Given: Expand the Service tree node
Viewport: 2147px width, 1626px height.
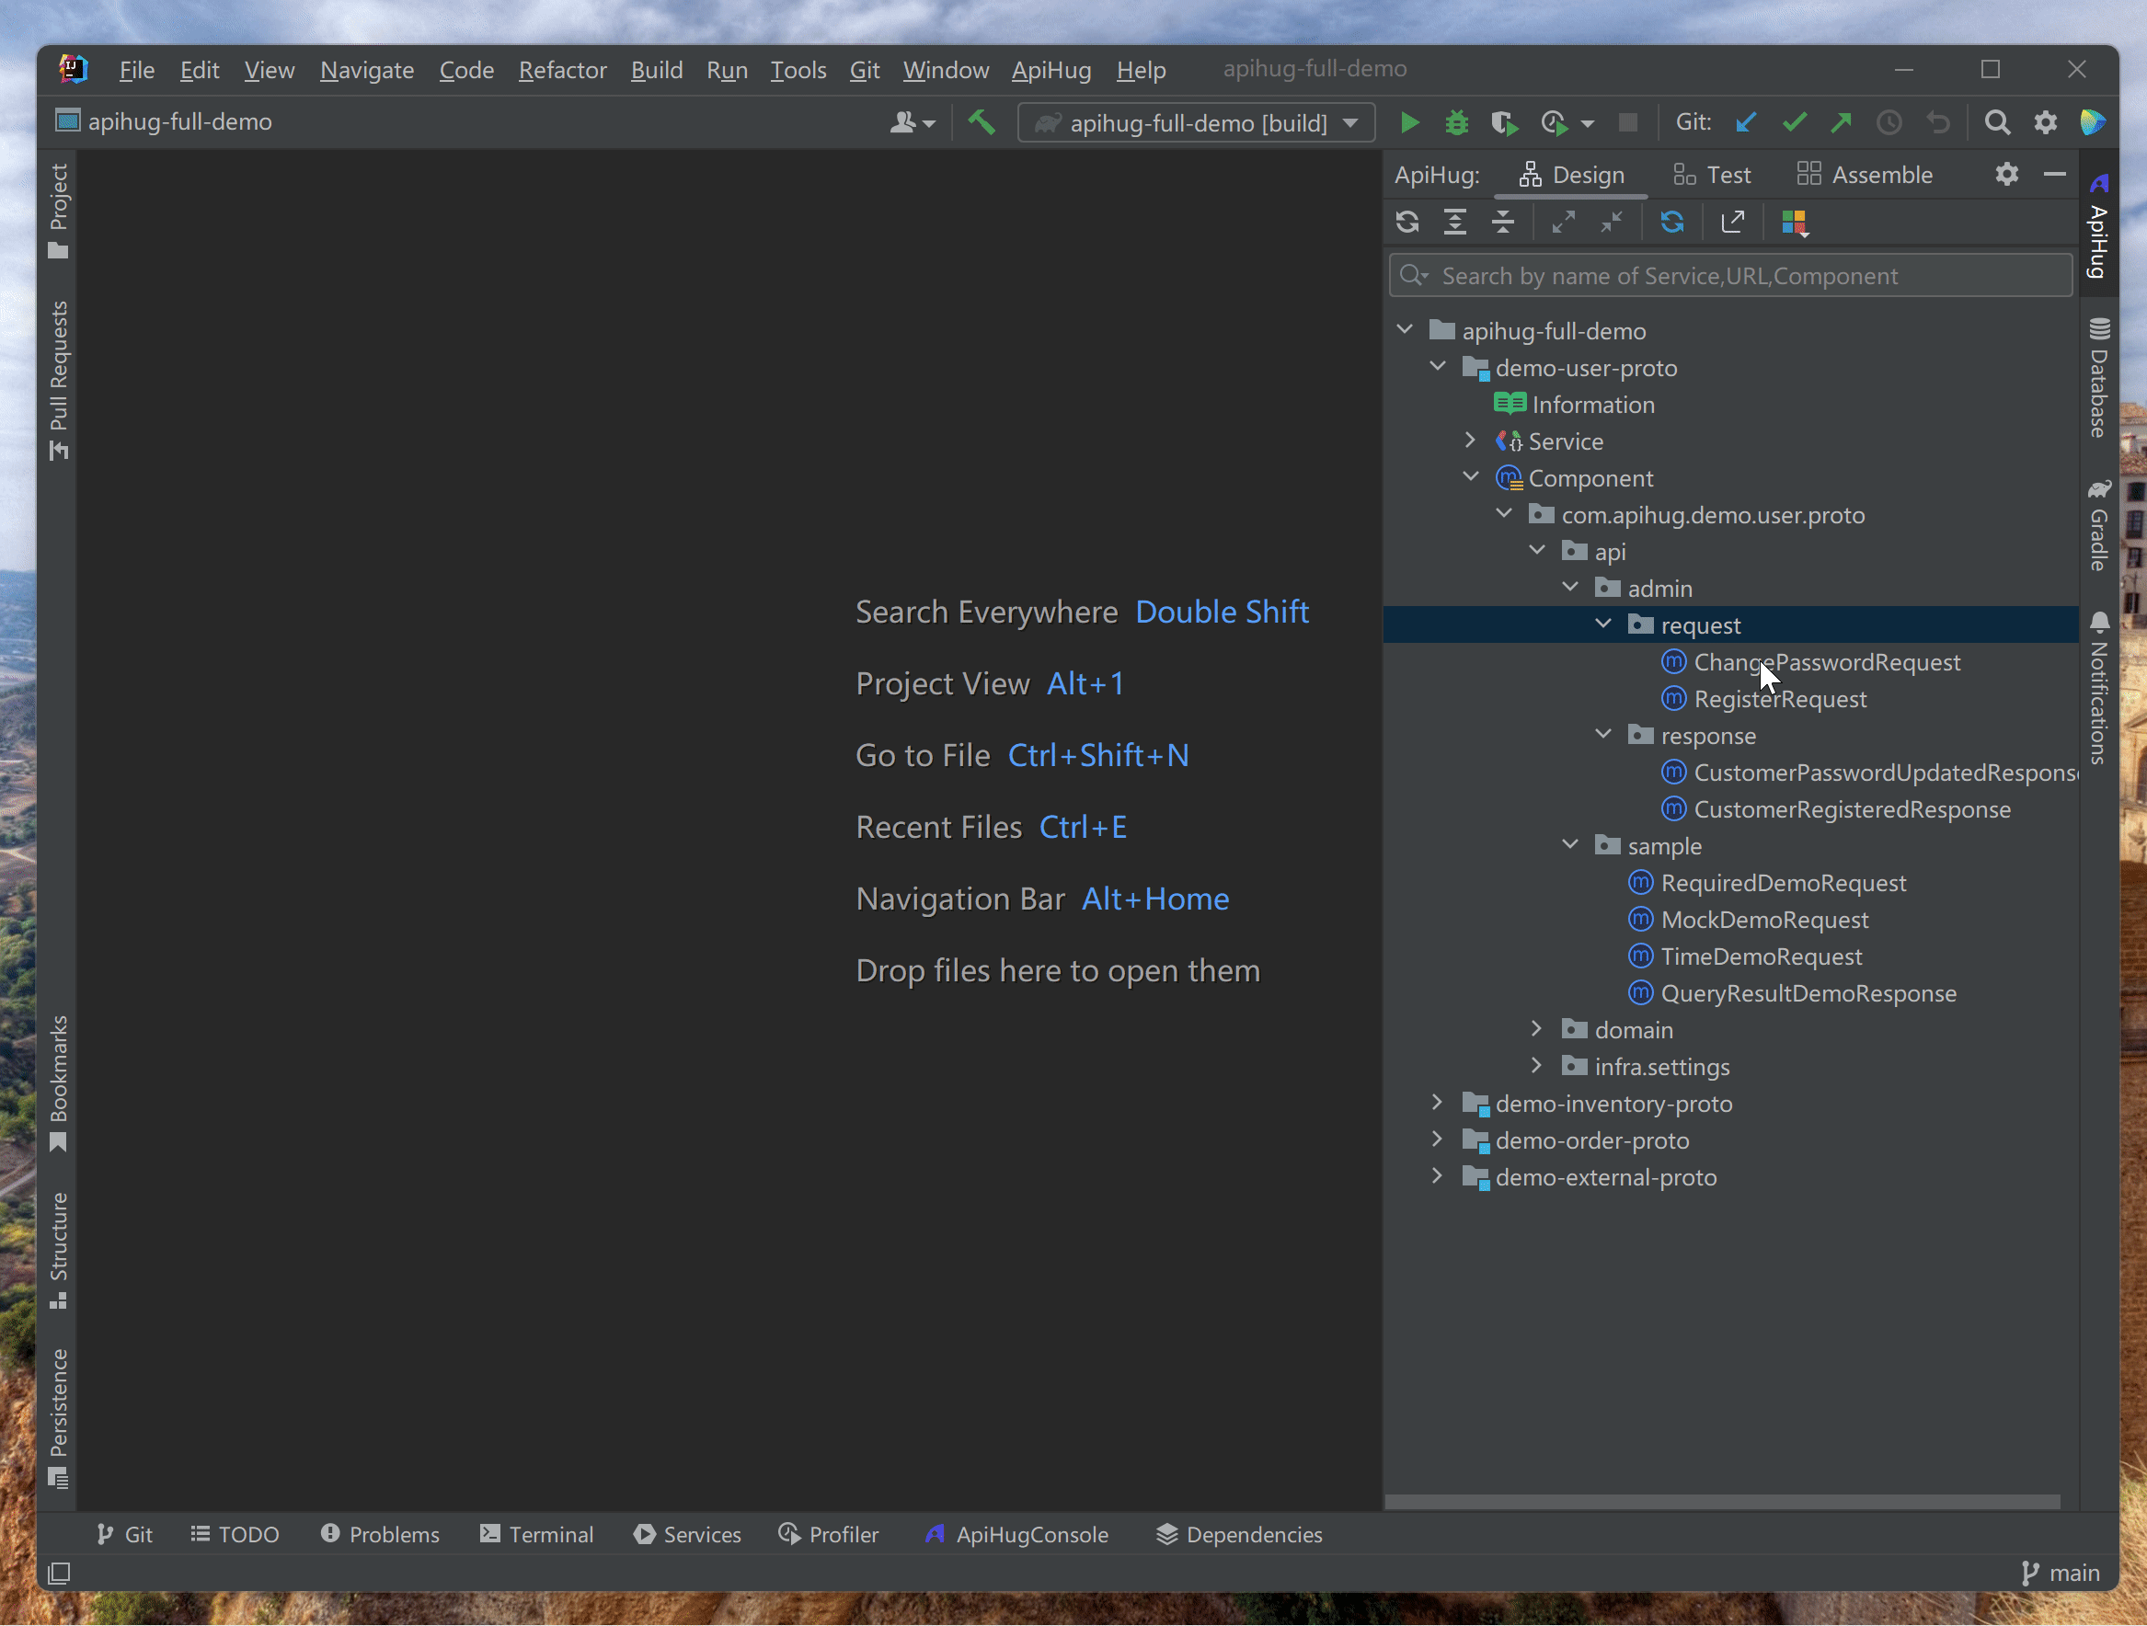Looking at the screenshot, I should tap(1471, 441).
